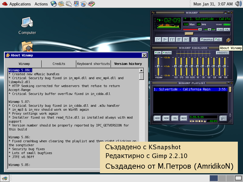The height and width of the screenshot is (182, 243).
Task: Open the Keyboard shortcuts tab
Action: tap(94, 64)
